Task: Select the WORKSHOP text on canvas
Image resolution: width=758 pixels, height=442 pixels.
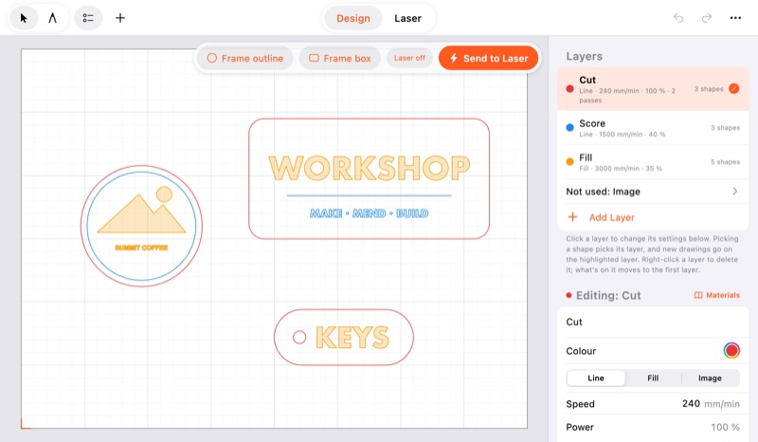Action: [x=370, y=168]
